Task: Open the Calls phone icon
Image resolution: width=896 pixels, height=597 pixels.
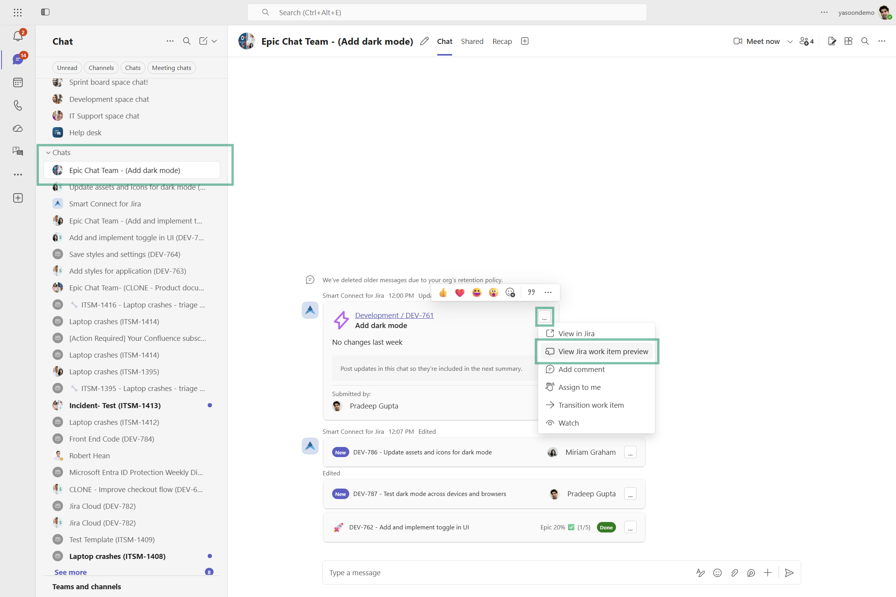Action: (x=18, y=105)
